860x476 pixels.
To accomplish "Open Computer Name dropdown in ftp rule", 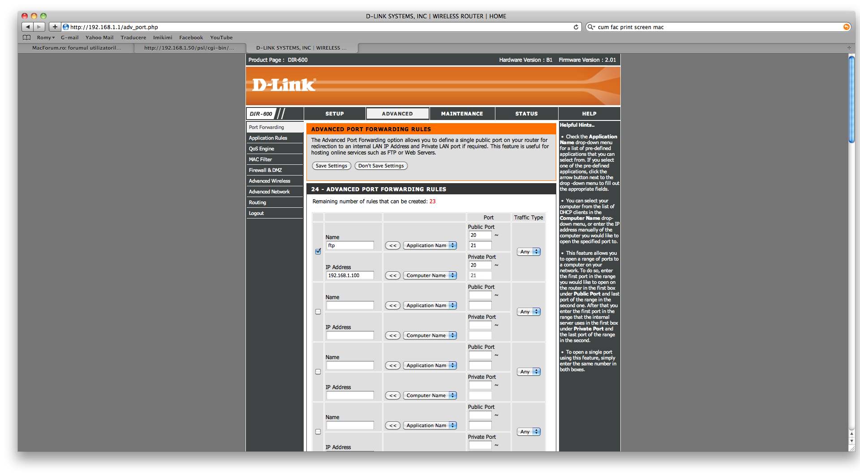I will coord(430,276).
